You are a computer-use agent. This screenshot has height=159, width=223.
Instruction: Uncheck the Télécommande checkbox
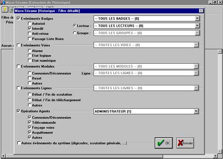pyautogui.click(x=30, y=122)
